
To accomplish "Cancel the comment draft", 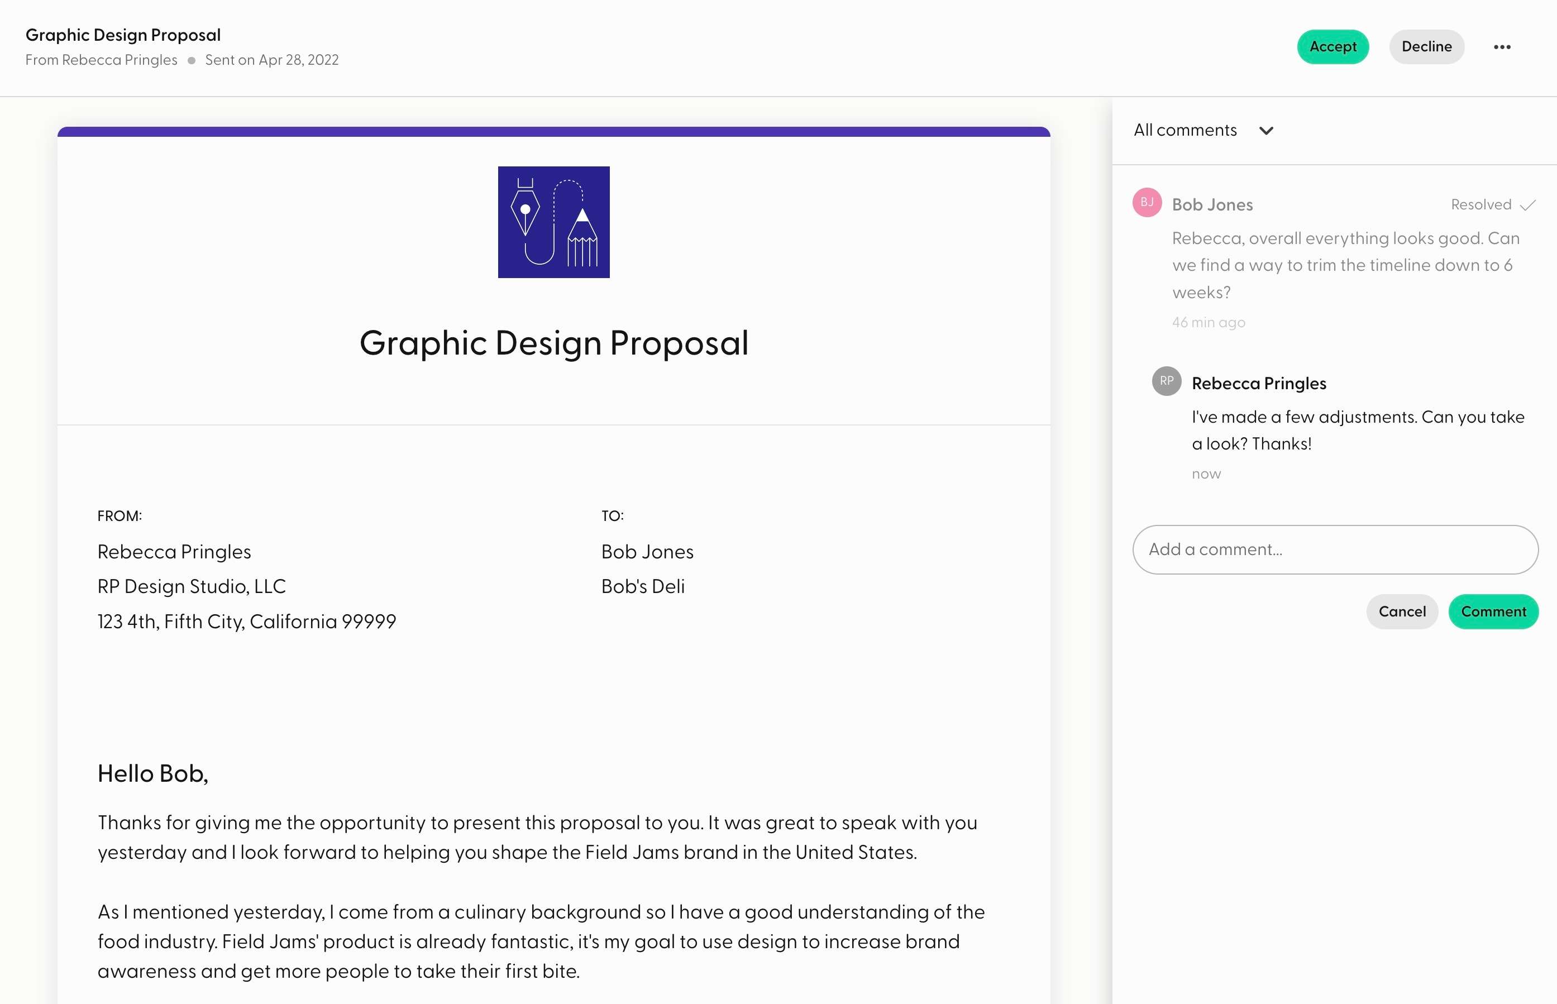I will click(x=1402, y=611).
